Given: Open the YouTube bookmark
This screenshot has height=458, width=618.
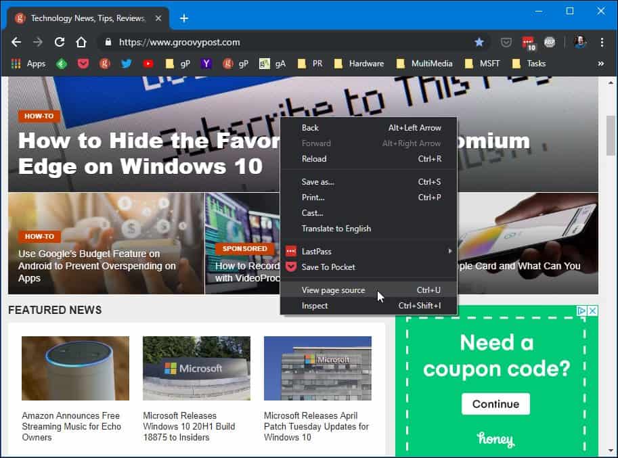Looking at the screenshot, I should (x=148, y=64).
